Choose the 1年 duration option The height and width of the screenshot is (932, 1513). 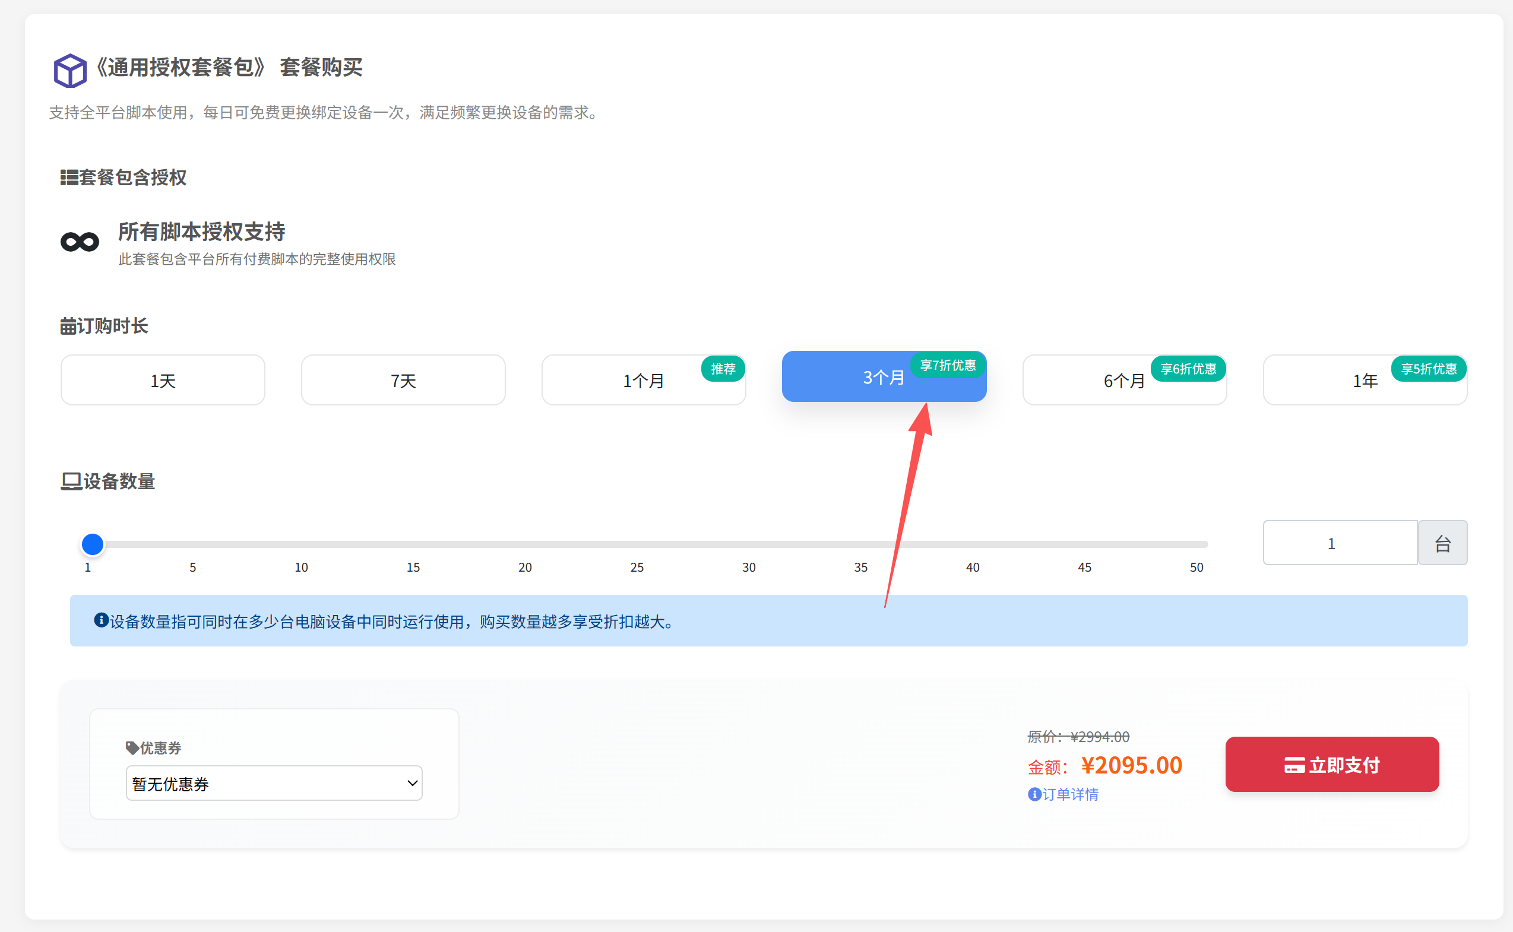click(x=1365, y=381)
